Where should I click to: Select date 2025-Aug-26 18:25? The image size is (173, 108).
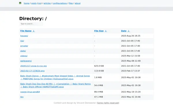[x=131, y=36]
